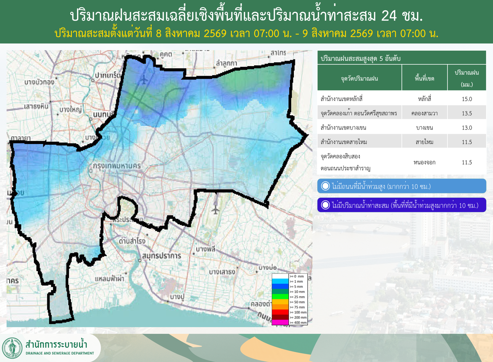The height and width of the screenshot is (362, 493).
Task: Click the table title 'ปริมาณฝนสะสมสูงสุด 5 อันดับ'
Action: click(x=361, y=58)
